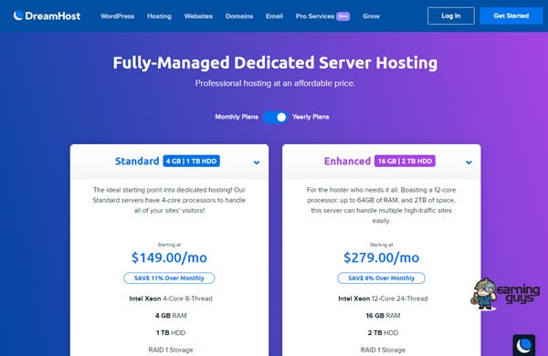
Task: Open the Websites menu
Action: [198, 16]
